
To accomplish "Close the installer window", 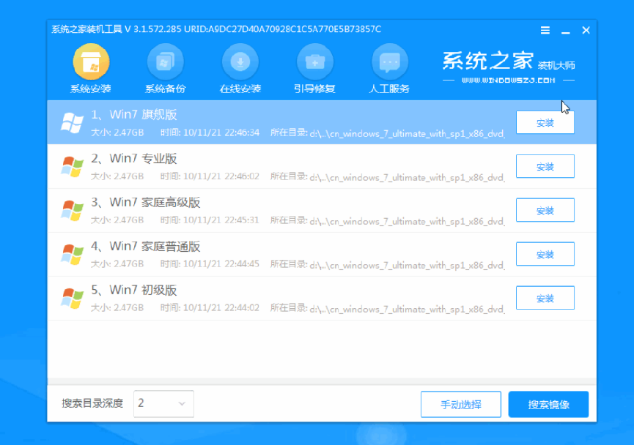I will coord(586,30).
